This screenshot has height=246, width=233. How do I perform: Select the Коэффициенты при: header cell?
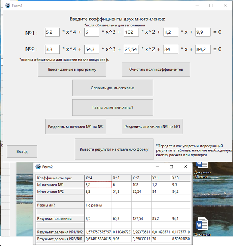[60, 178]
